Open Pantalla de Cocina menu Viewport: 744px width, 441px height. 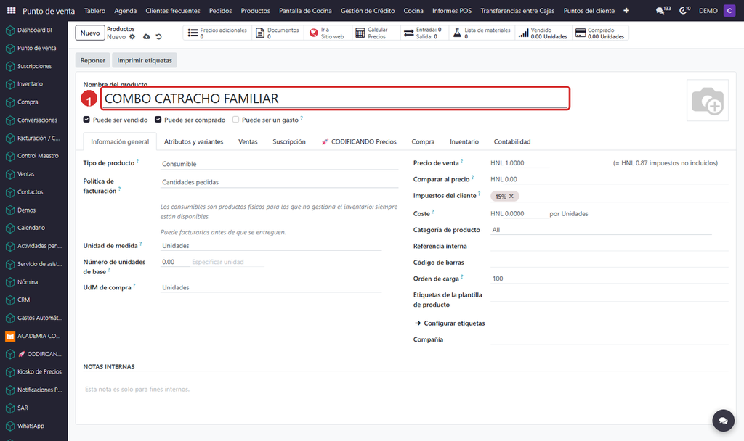[305, 10]
